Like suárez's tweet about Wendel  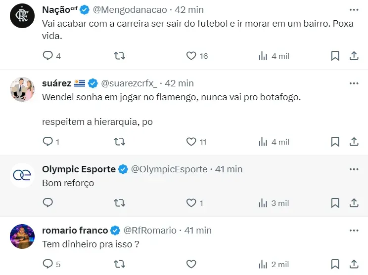pyautogui.click(x=191, y=142)
